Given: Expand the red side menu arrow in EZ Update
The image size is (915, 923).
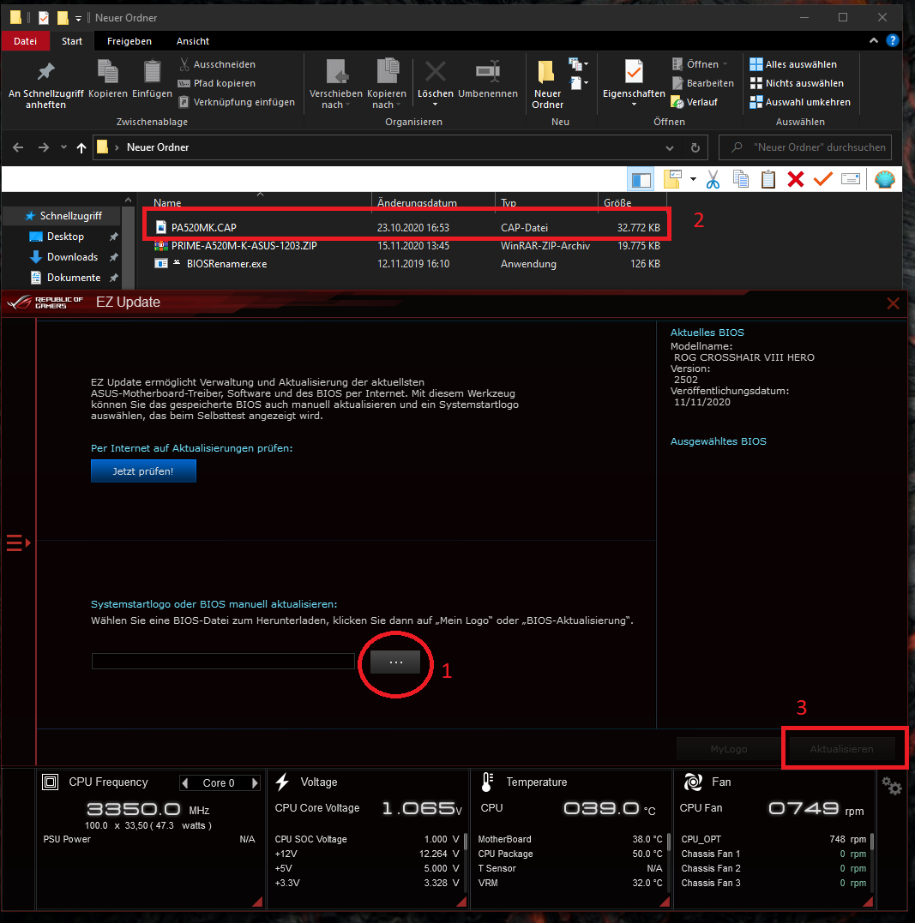Looking at the screenshot, I should click(18, 542).
